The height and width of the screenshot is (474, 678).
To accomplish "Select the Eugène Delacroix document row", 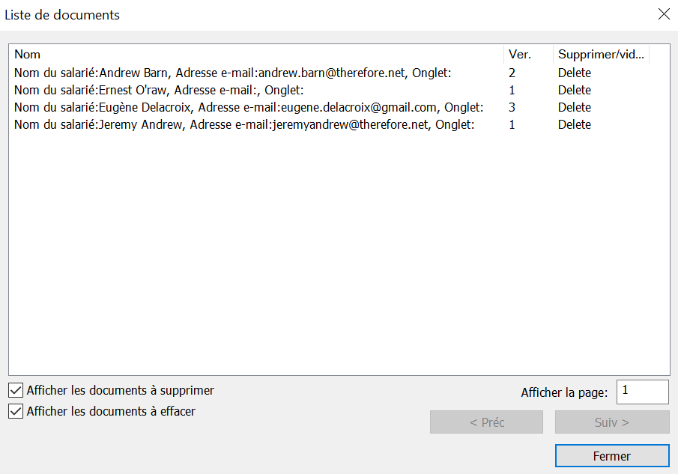I will (x=248, y=108).
